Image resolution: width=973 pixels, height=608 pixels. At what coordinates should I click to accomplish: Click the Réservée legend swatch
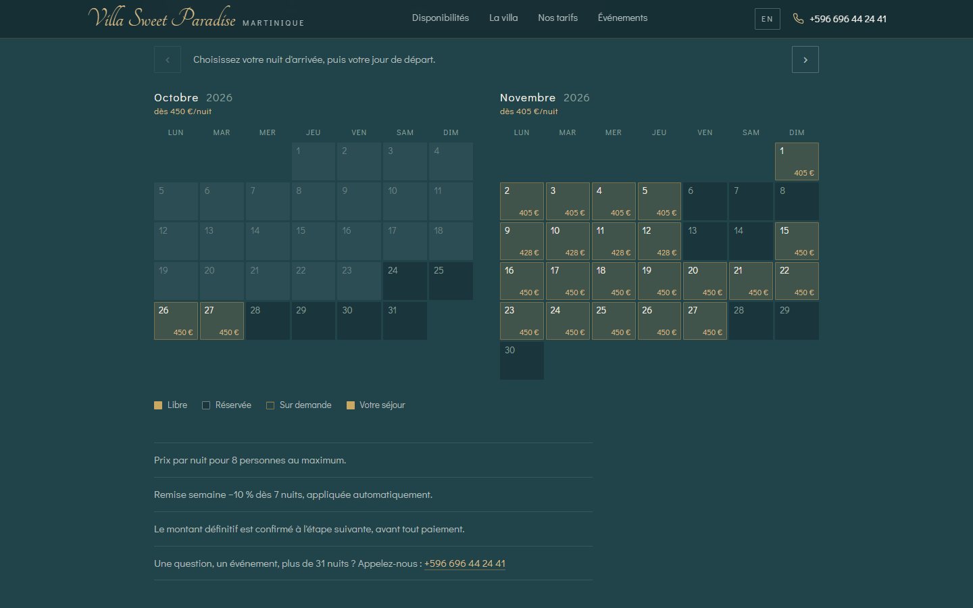point(206,405)
